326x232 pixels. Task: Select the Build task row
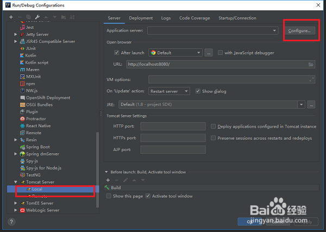[x=211, y=188]
